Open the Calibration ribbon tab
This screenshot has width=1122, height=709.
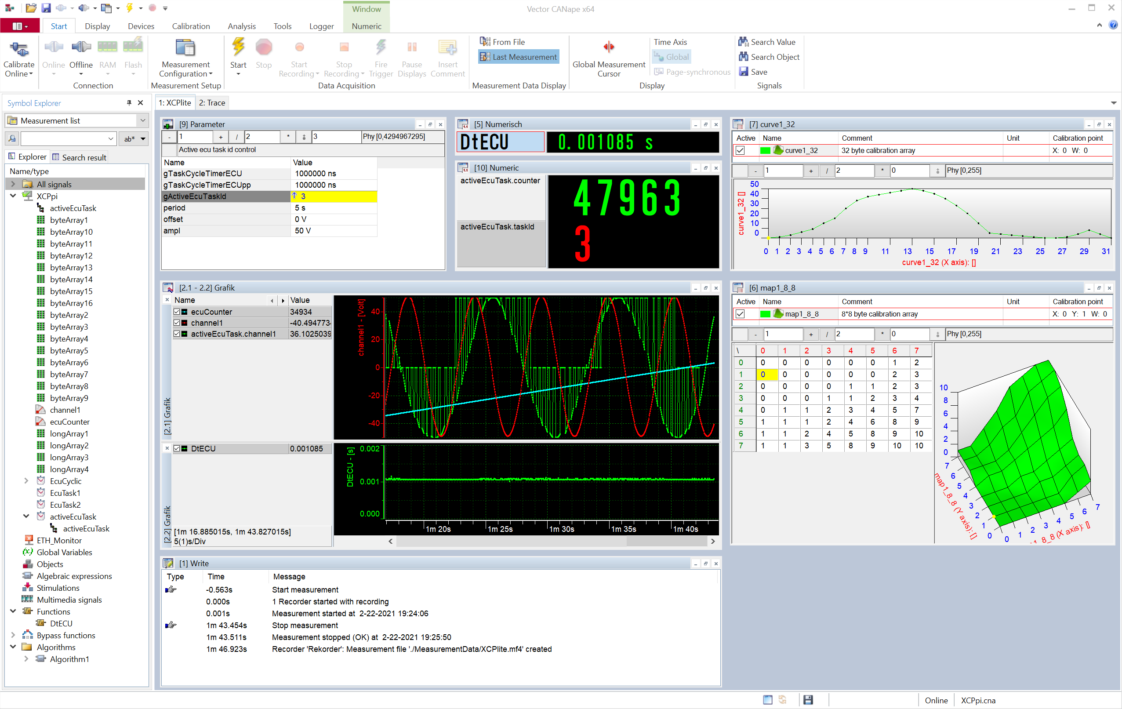point(191,26)
